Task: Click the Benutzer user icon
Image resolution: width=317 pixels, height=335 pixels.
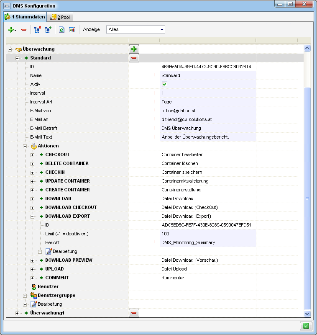Action: [34, 287]
